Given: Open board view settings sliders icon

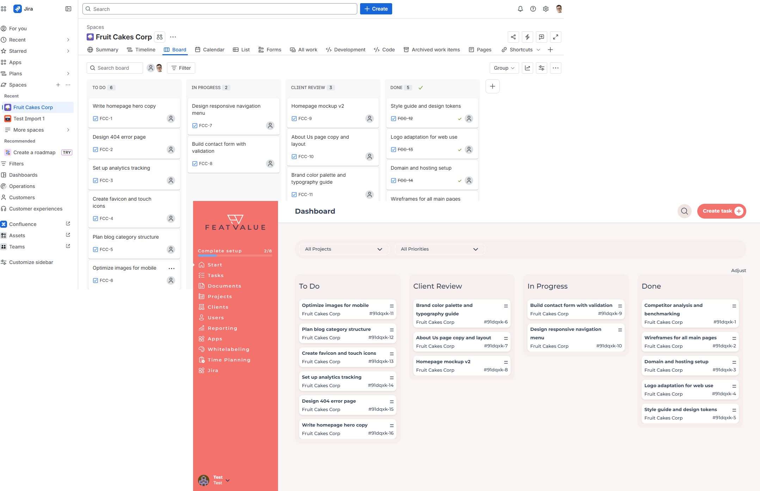Looking at the screenshot, I should 542,68.
